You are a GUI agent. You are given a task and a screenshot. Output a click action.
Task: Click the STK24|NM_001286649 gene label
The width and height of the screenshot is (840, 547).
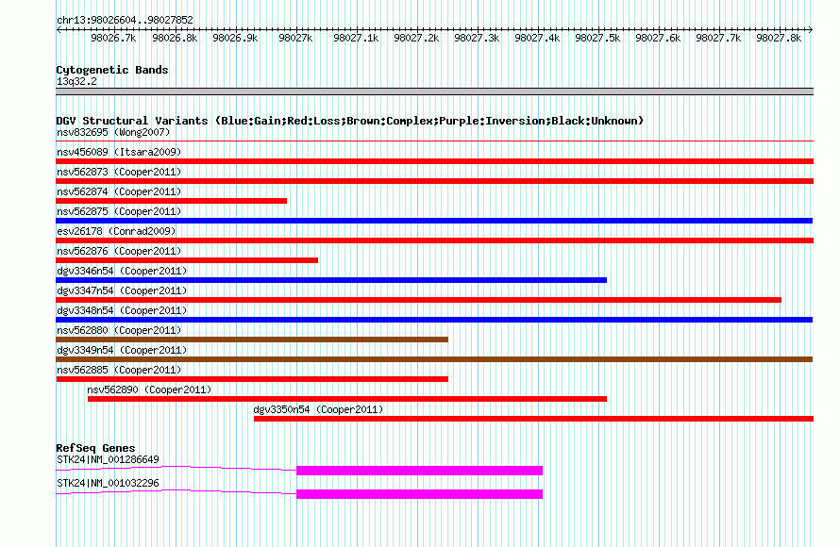coord(108,459)
